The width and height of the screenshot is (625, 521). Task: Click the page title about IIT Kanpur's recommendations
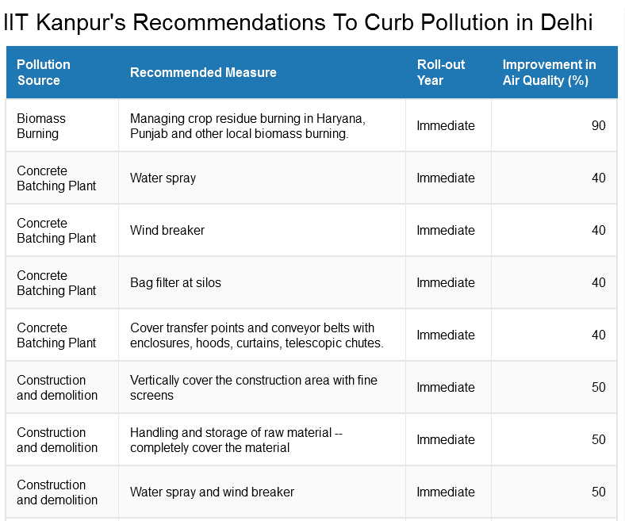[x=298, y=22]
